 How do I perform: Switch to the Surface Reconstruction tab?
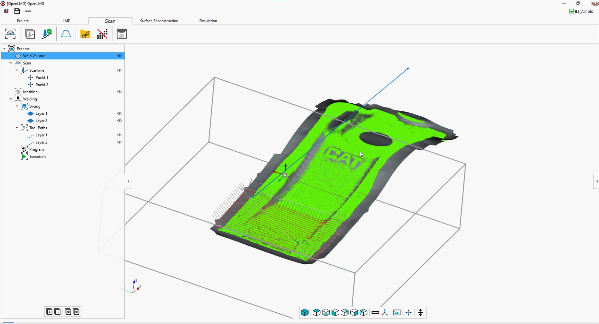click(x=159, y=21)
